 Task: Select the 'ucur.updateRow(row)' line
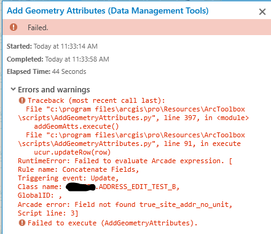[x=73, y=152]
